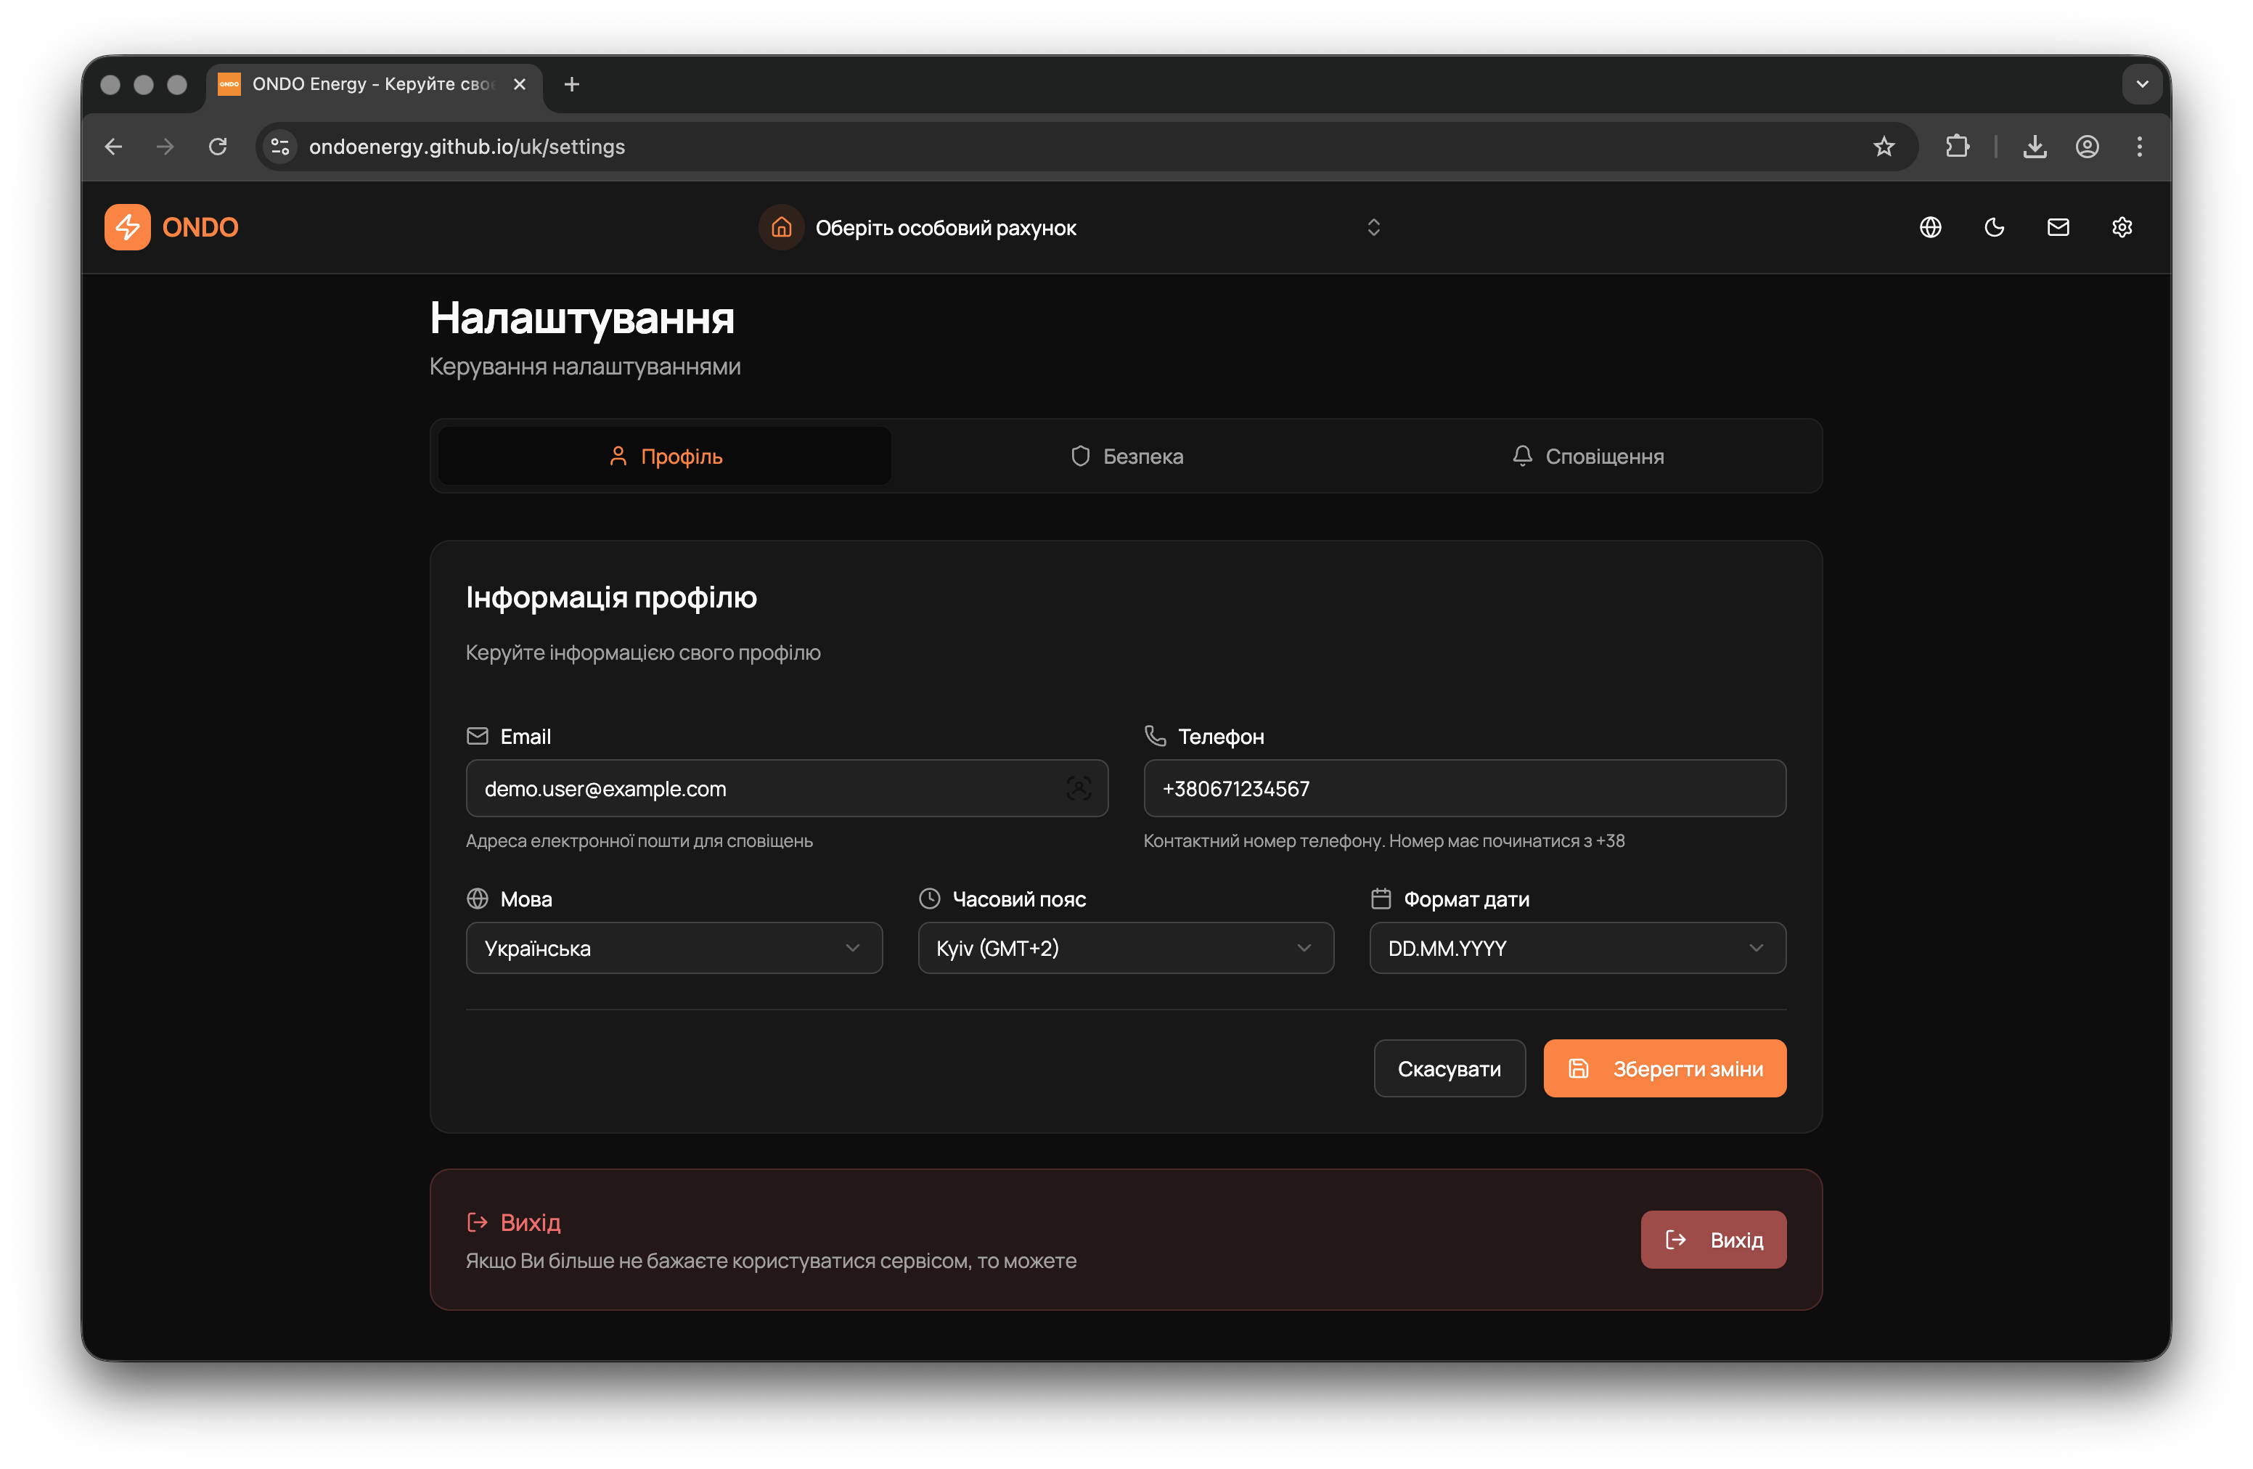Image resolution: width=2253 pixels, height=1469 pixels.
Task: Click the Скасувати button
Action: click(x=1448, y=1068)
